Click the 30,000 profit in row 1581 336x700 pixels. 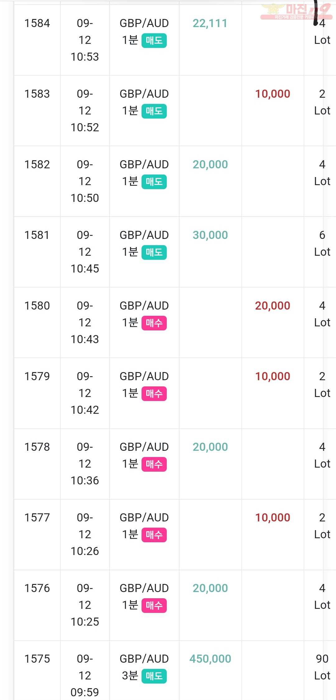[x=210, y=235]
